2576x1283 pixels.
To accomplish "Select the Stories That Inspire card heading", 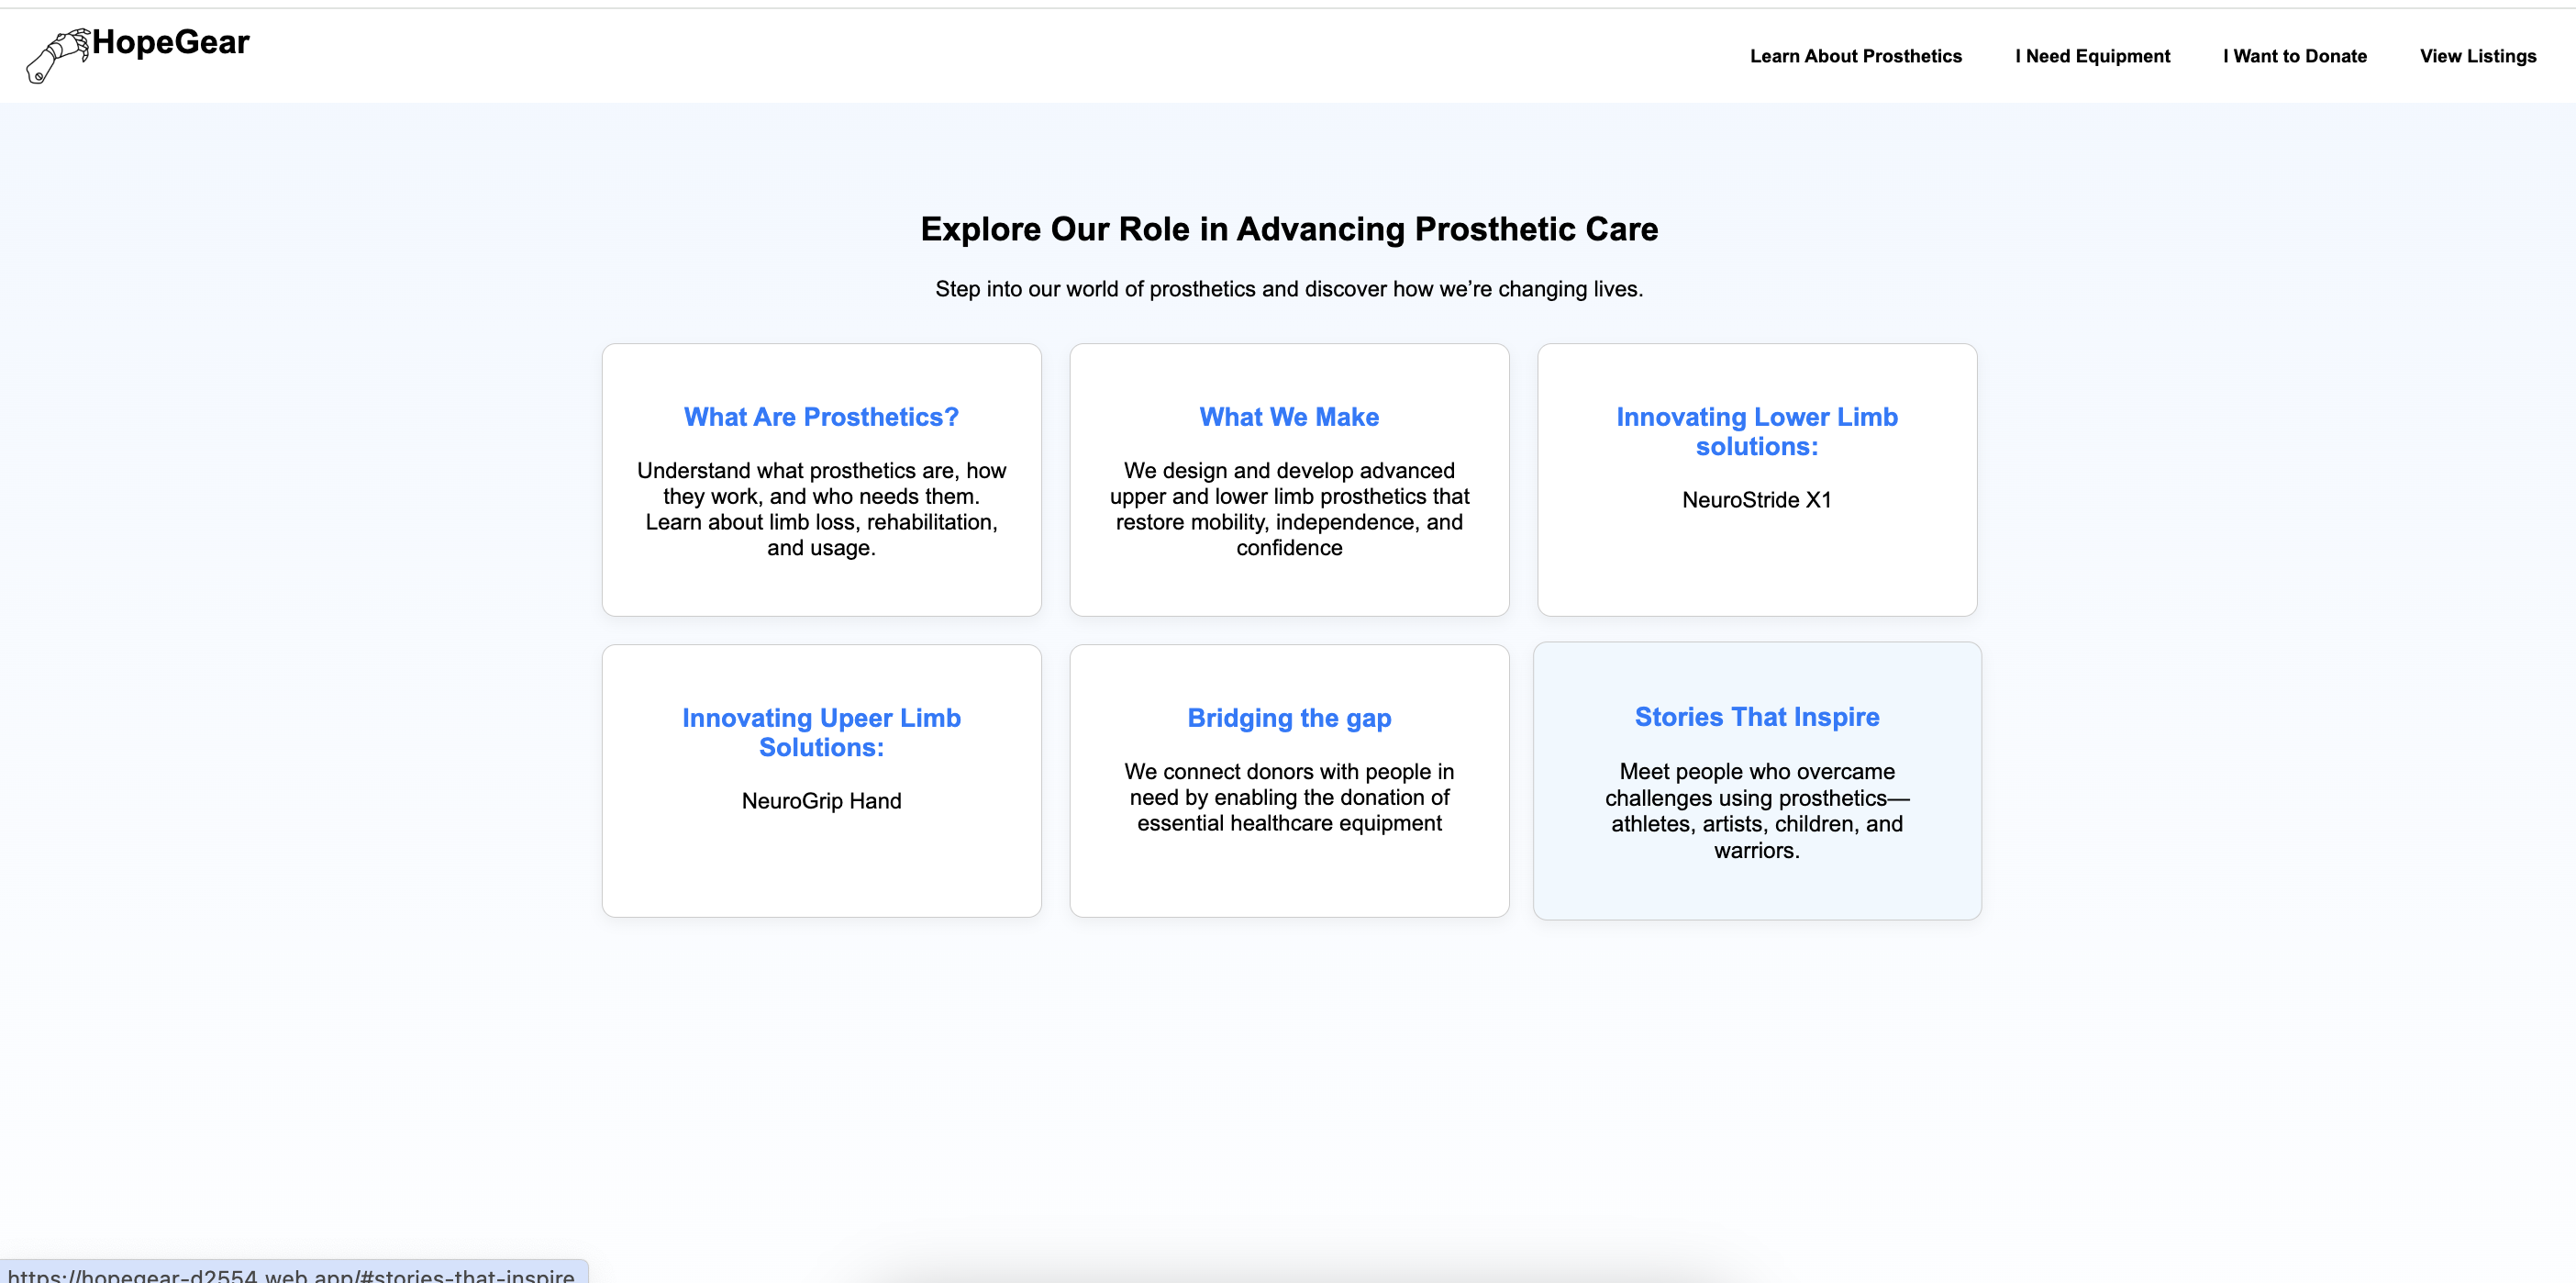I will coord(1756,717).
